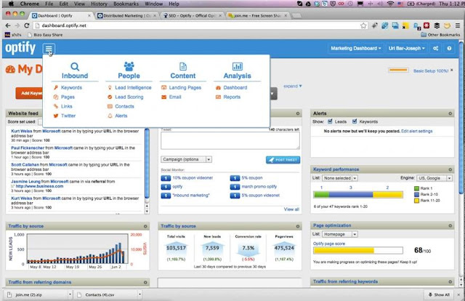The image size is (465, 301).
Task: Click Edit alert settings link
Action: 416,131
